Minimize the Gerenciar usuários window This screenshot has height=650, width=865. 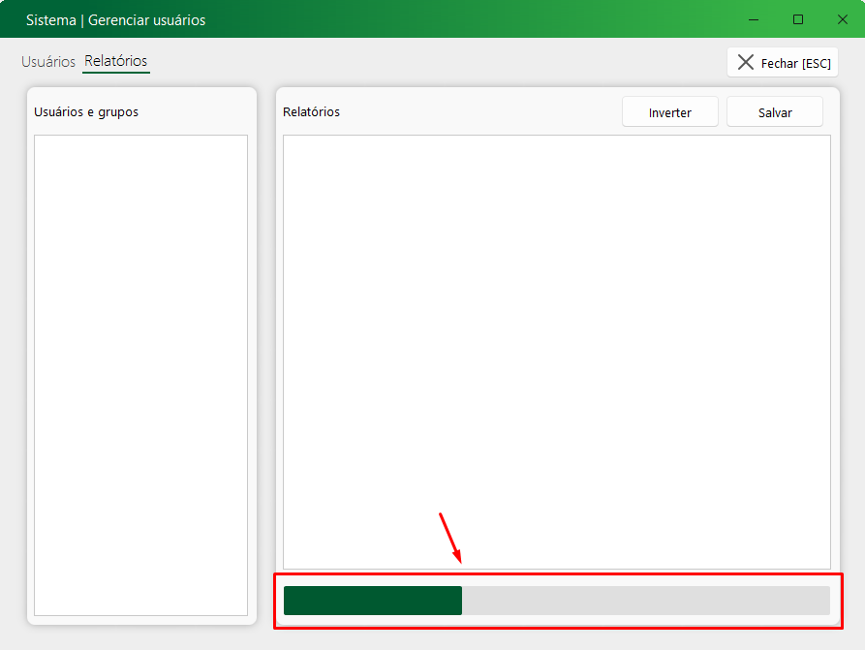tap(754, 19)
